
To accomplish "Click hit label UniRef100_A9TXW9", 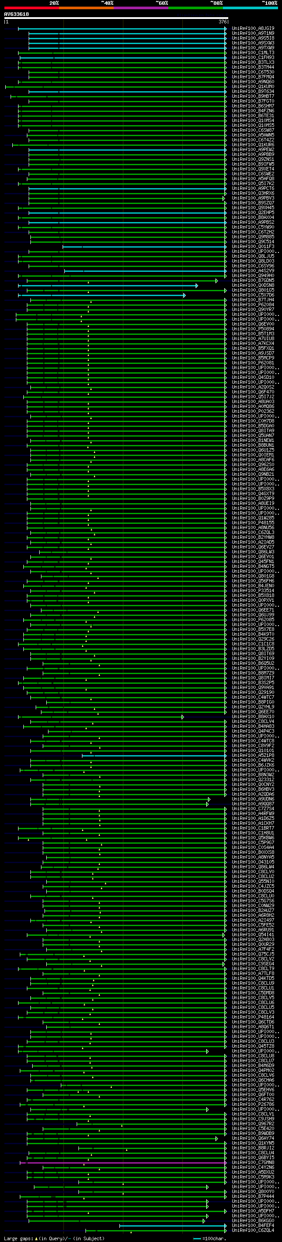I will [253, 48].
